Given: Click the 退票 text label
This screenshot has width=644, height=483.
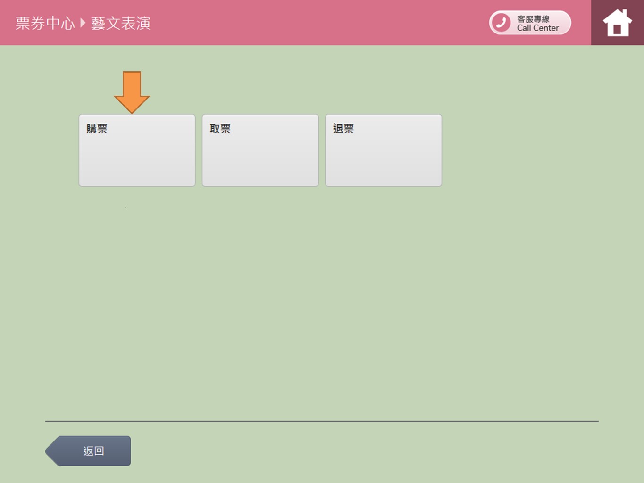Looking at the screenshot, I should tap(343, 129).
